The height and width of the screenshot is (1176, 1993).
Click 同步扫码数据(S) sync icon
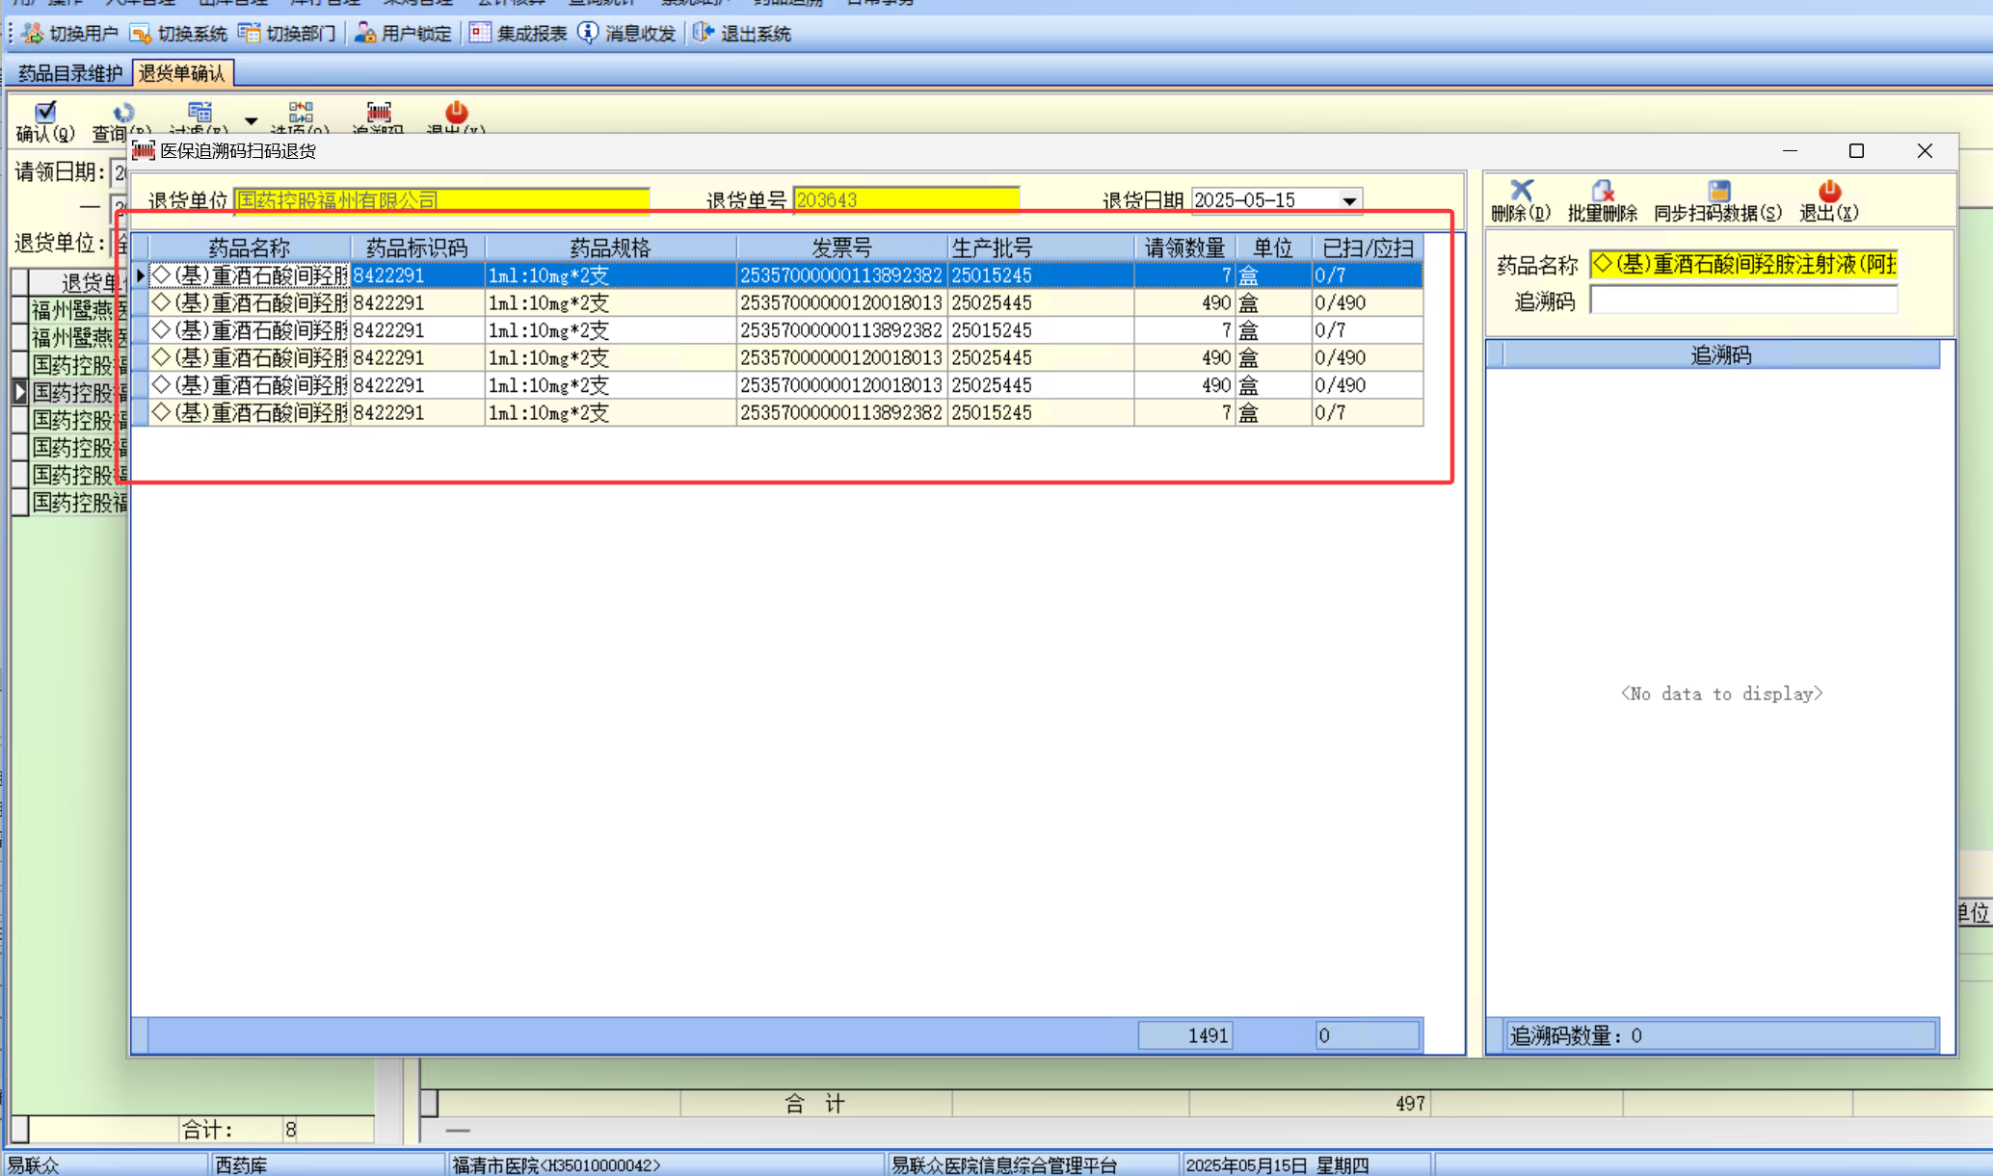(1718, 191)
